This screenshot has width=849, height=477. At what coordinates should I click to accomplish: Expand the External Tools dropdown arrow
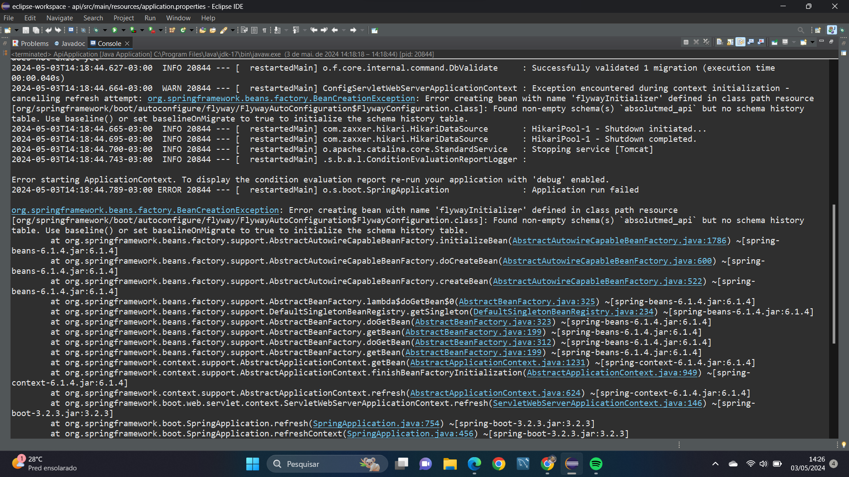click(x=161, y=30)
